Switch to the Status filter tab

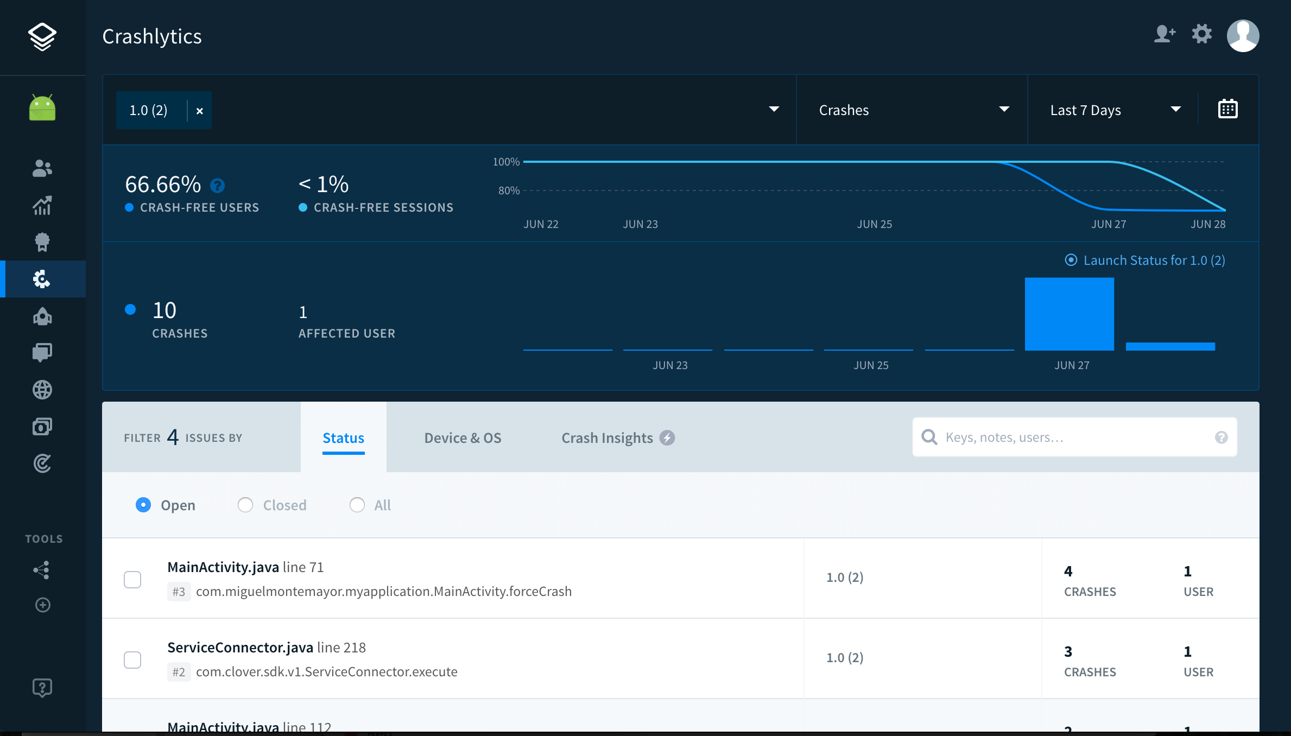344,437
